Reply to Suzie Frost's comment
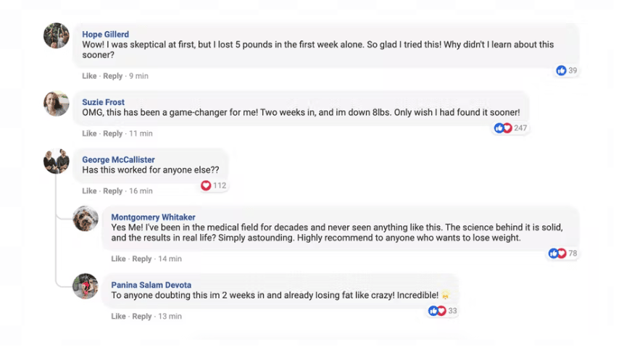This screenshot has width=632, height=355. pyautogui.click(x=113, y=133)
